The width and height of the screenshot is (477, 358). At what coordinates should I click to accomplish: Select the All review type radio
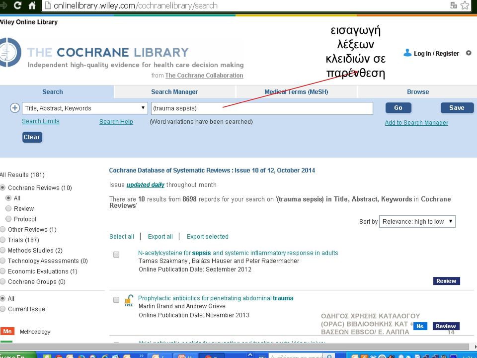coord(8,198)
